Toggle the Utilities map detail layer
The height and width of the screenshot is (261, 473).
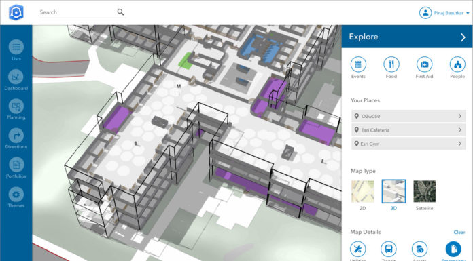tap(357, 249)
